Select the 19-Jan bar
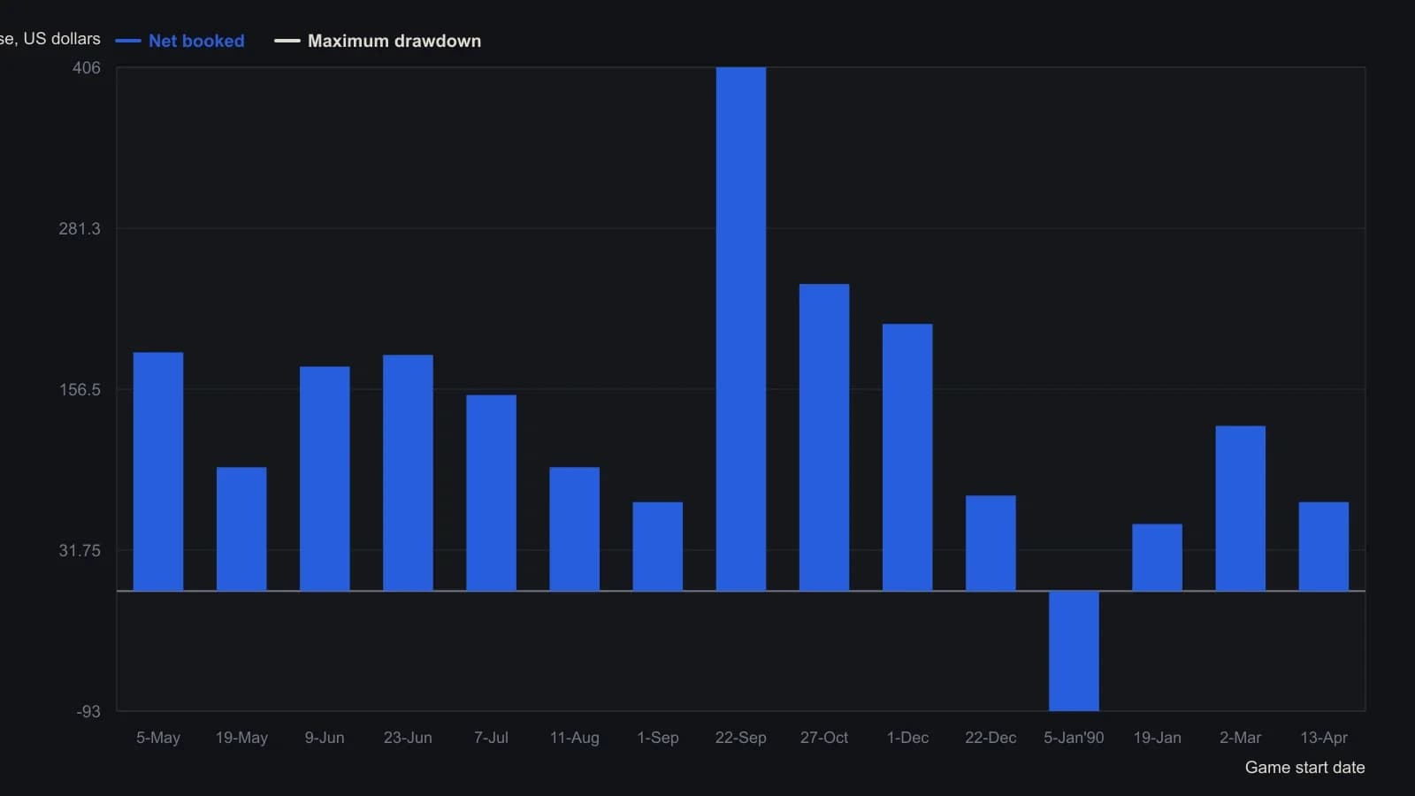This screenshot has height=796, width=1415. pyautogui.click(x=1157, y=557)
